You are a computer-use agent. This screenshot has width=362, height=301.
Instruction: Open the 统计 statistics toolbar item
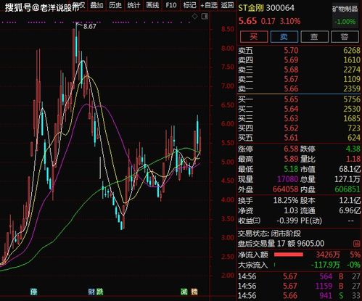[x=133, y=5]
